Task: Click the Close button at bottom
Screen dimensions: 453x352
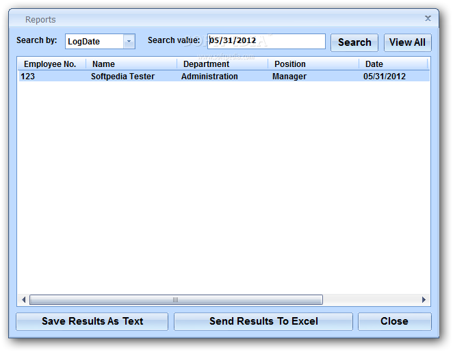Action: point(394,321)
